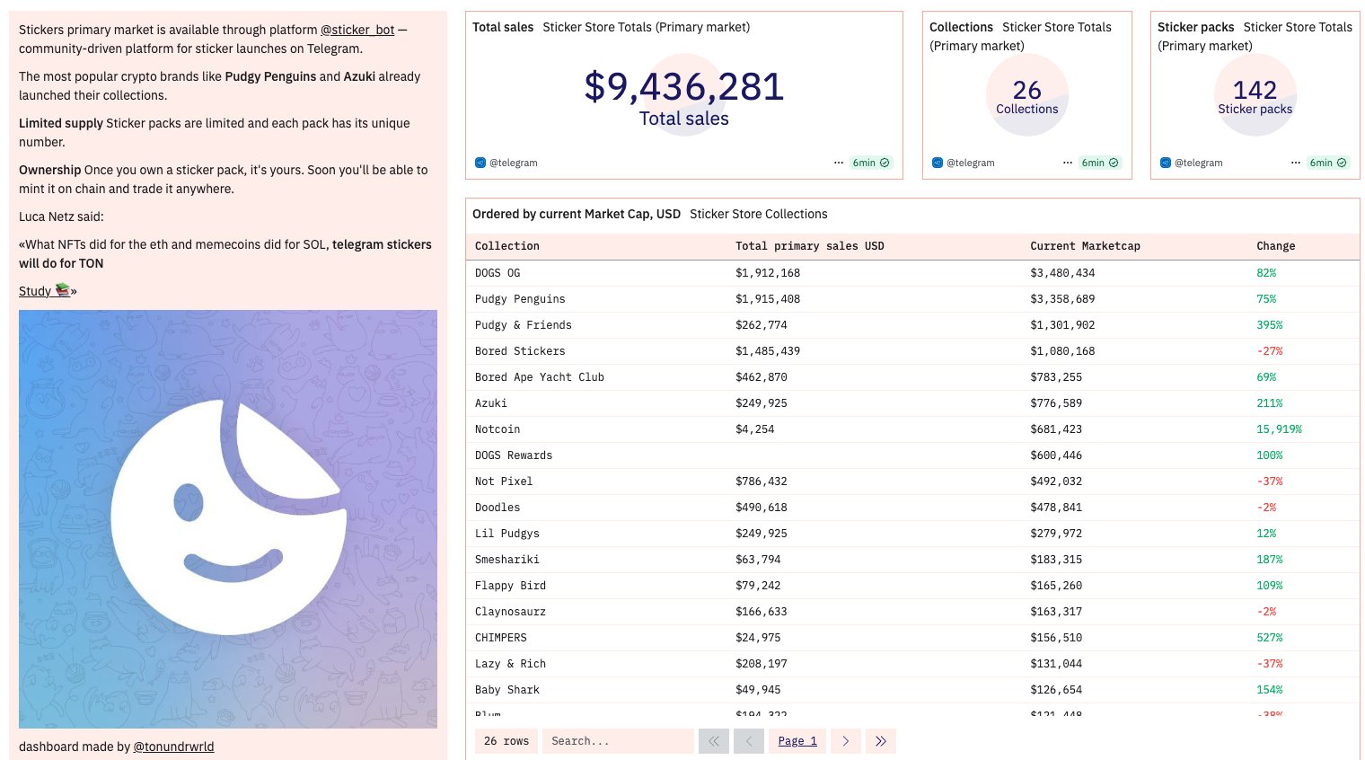Open @telegram author on Collections card
The height and width of the screenshot is (760, 1365).
[x=970, y=163]
